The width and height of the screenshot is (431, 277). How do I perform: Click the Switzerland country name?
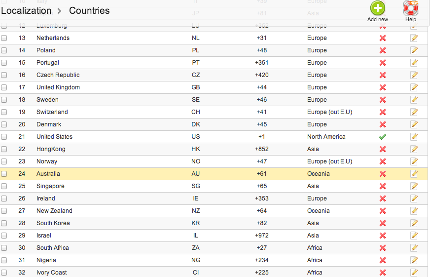point(52,112)
